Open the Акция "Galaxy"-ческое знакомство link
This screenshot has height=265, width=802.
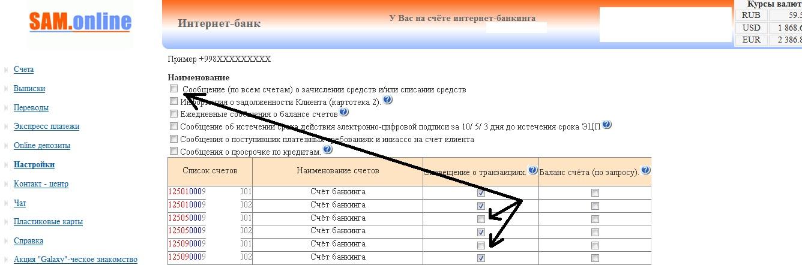tap(75, 260)
